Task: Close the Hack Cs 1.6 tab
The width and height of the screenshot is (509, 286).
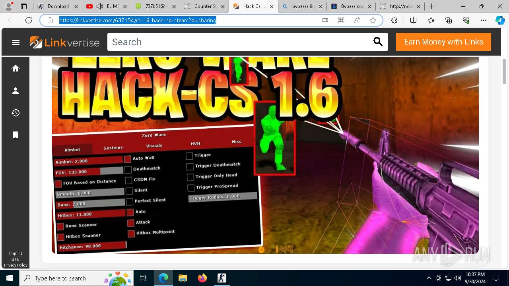Action: pos(272,6)
